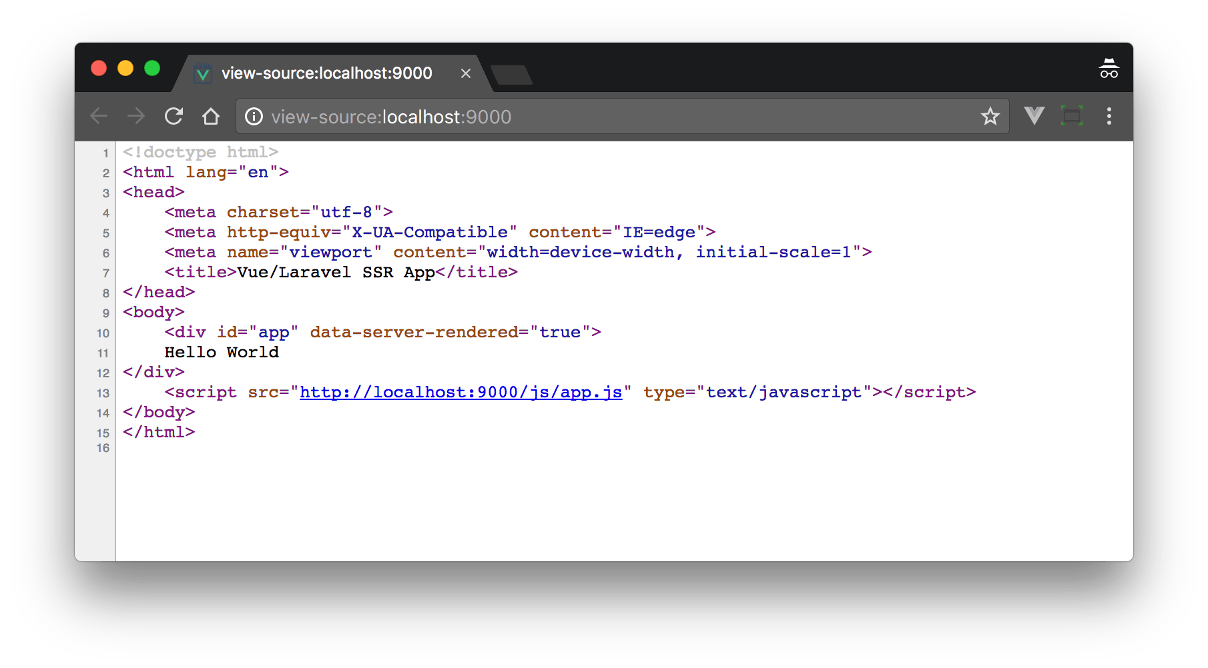
Task: Open Chrome's three-dot menu
Action: pos(1109,116)
